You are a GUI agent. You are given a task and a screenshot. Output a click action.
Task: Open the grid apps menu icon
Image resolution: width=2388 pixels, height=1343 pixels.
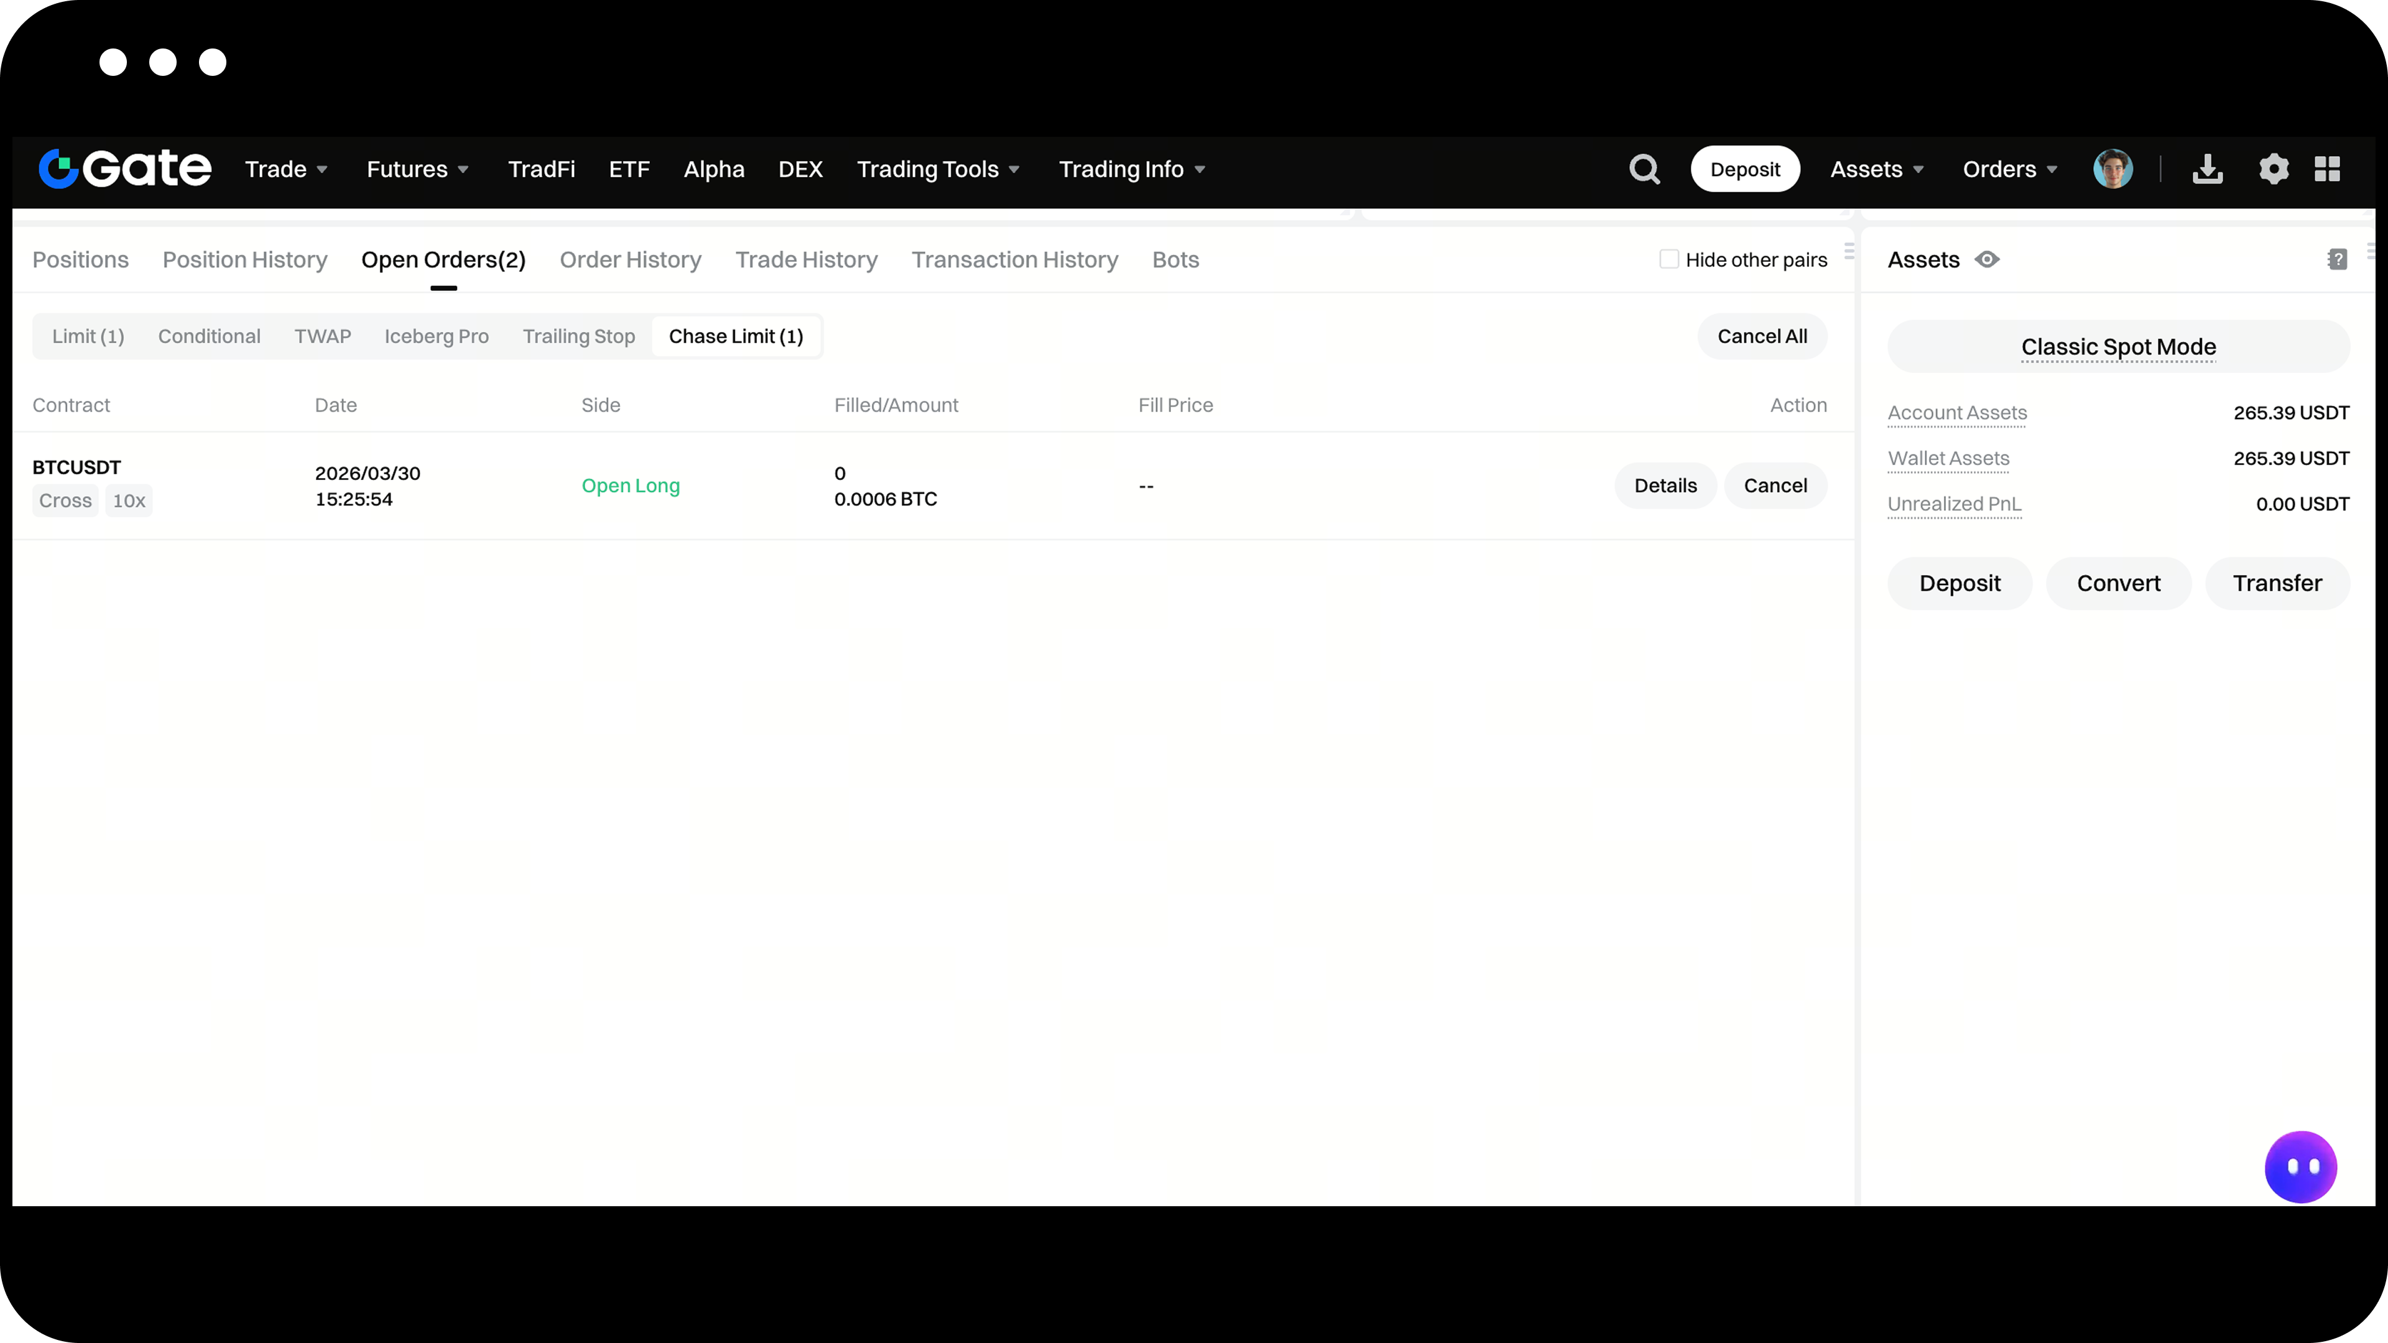coord(2327,170)
